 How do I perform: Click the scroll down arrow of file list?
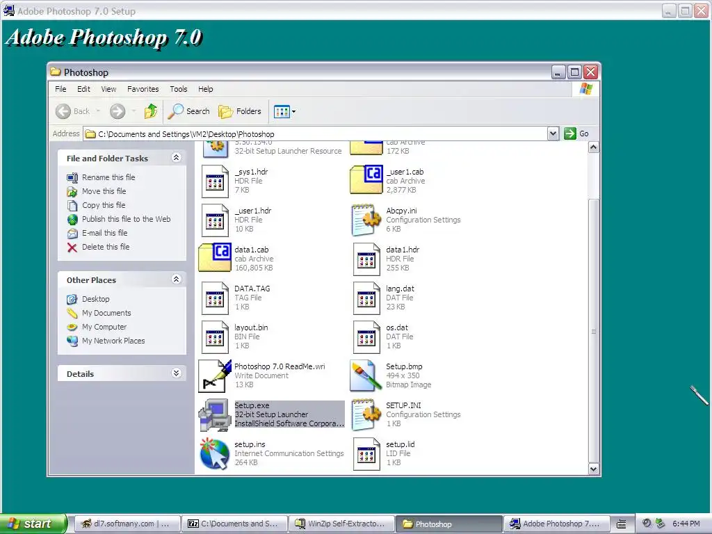click(594, 469)
